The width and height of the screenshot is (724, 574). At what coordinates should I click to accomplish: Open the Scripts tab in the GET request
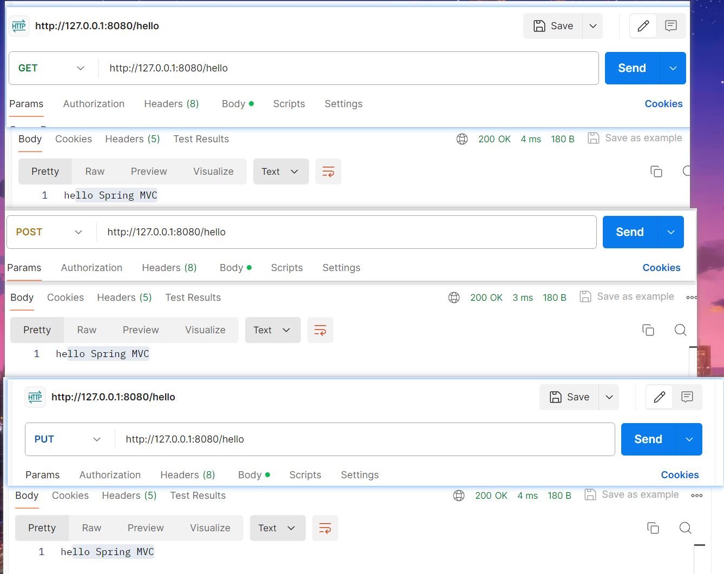[x=289, y=104]
